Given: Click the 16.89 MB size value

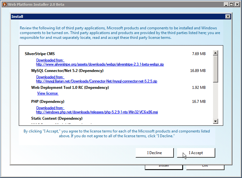Looking at the screenshot, I should tap(198, 71).
